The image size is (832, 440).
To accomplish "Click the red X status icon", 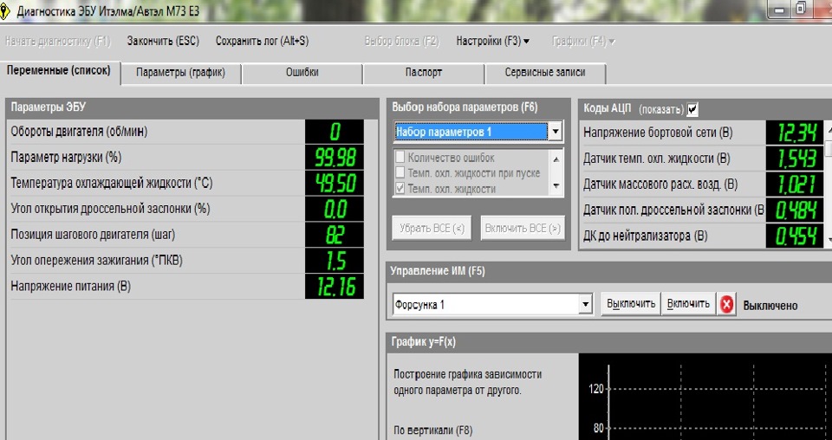I will pos(727,304).
